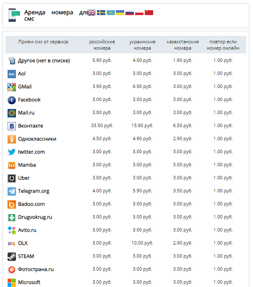Select Одноклассники Ukrainian price 4.90 руб.
Screen dimensions: 253x287
pyautogui.click(x=142, y=138)
